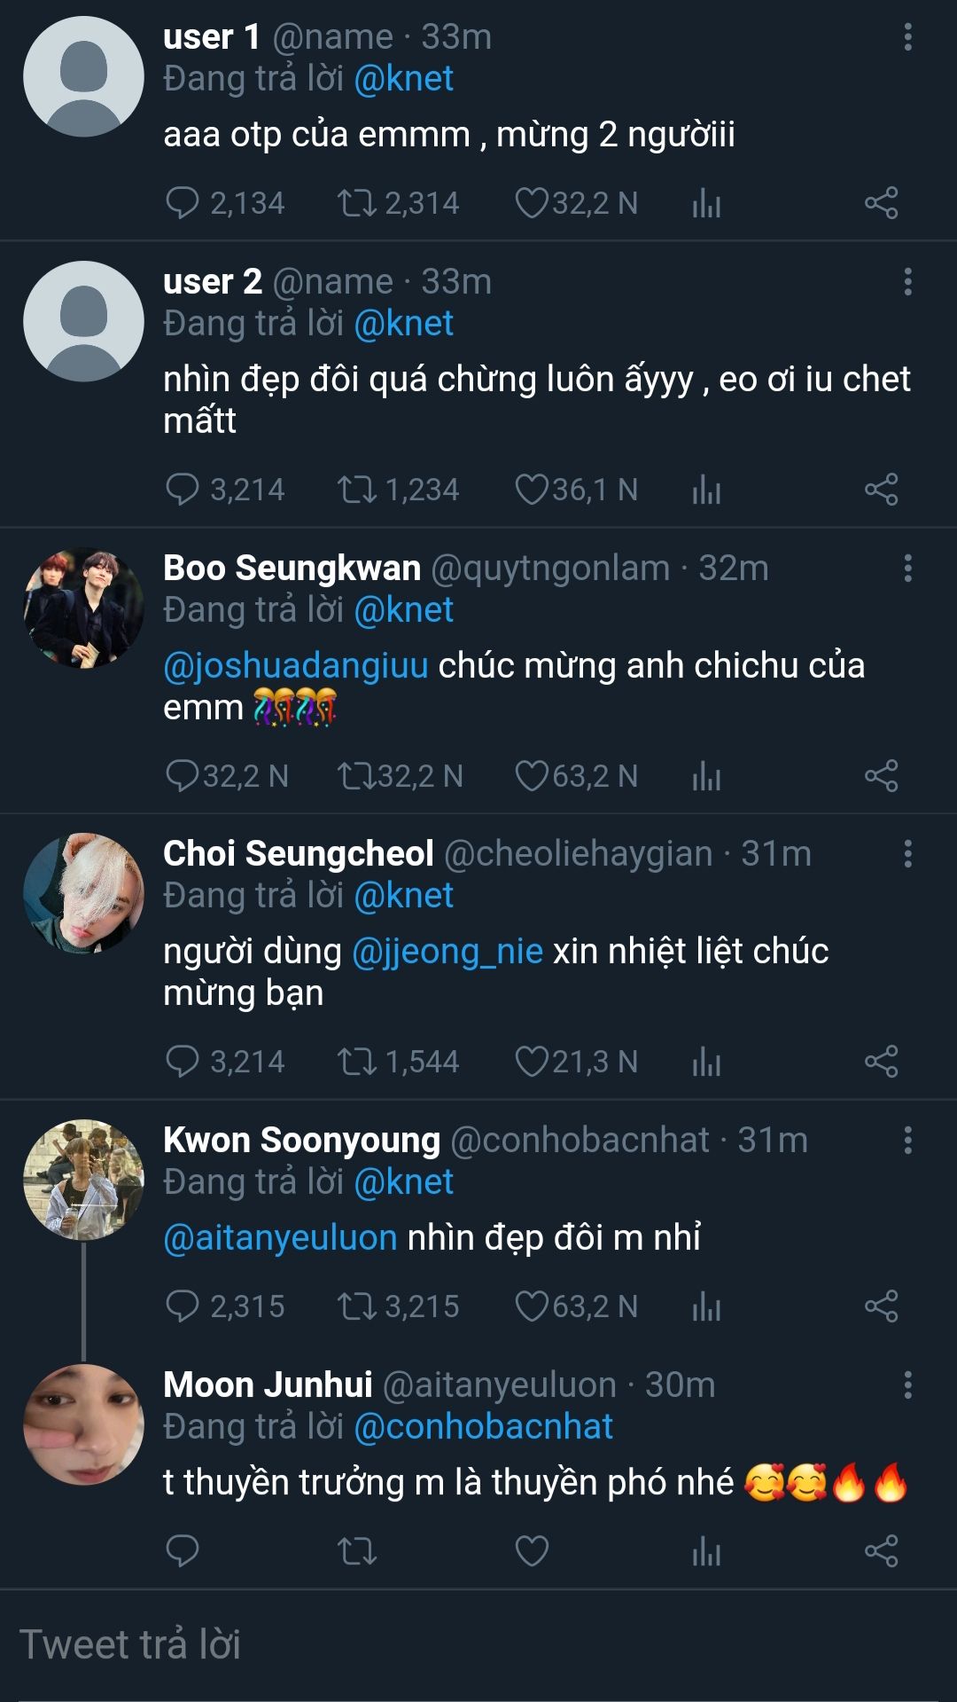Open the @conhobacnhat reply-to link
957x1702 pixels.
[484, 1426]
